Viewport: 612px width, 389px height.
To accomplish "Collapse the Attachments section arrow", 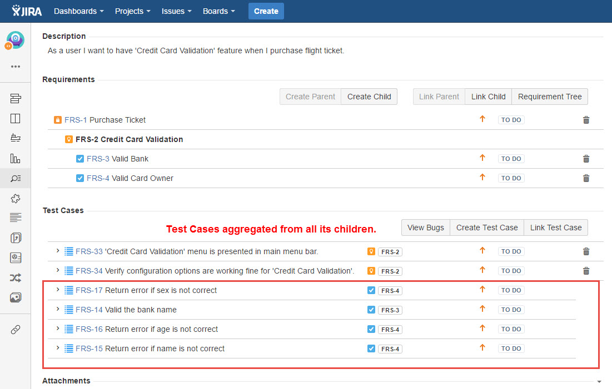I will [x=599, y=382].
